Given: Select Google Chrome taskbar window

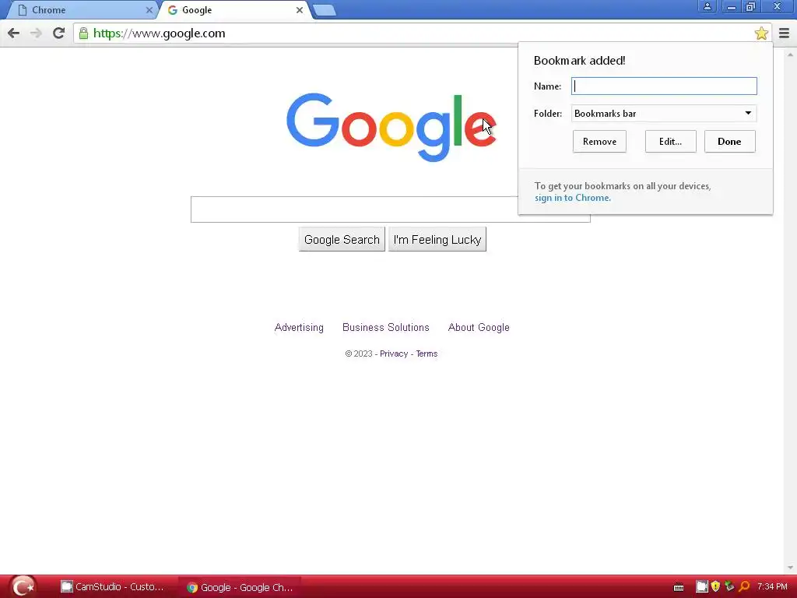Looking at the screenshot, I should click(x=240, y=587).
